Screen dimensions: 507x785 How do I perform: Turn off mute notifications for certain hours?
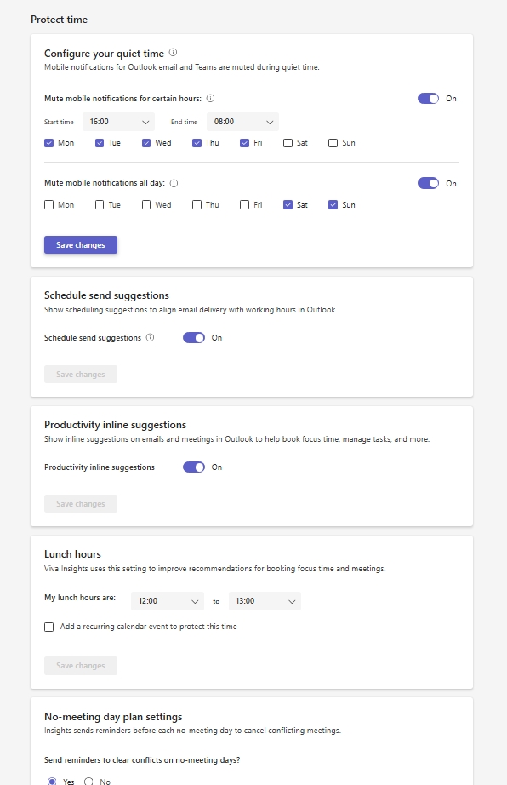pos(428,99)
